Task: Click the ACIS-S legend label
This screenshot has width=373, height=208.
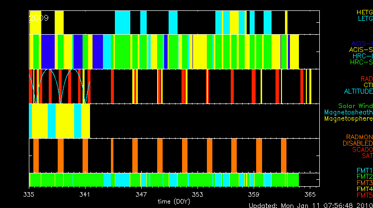Action: (361, 50)
